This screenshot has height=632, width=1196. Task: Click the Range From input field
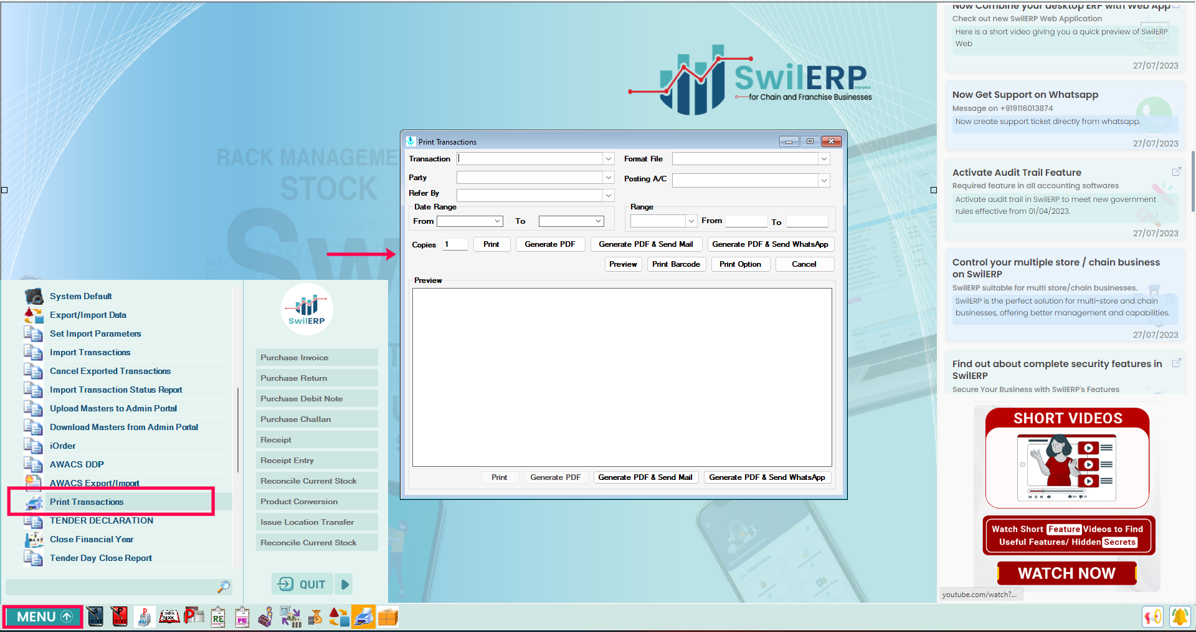point(746,221)
